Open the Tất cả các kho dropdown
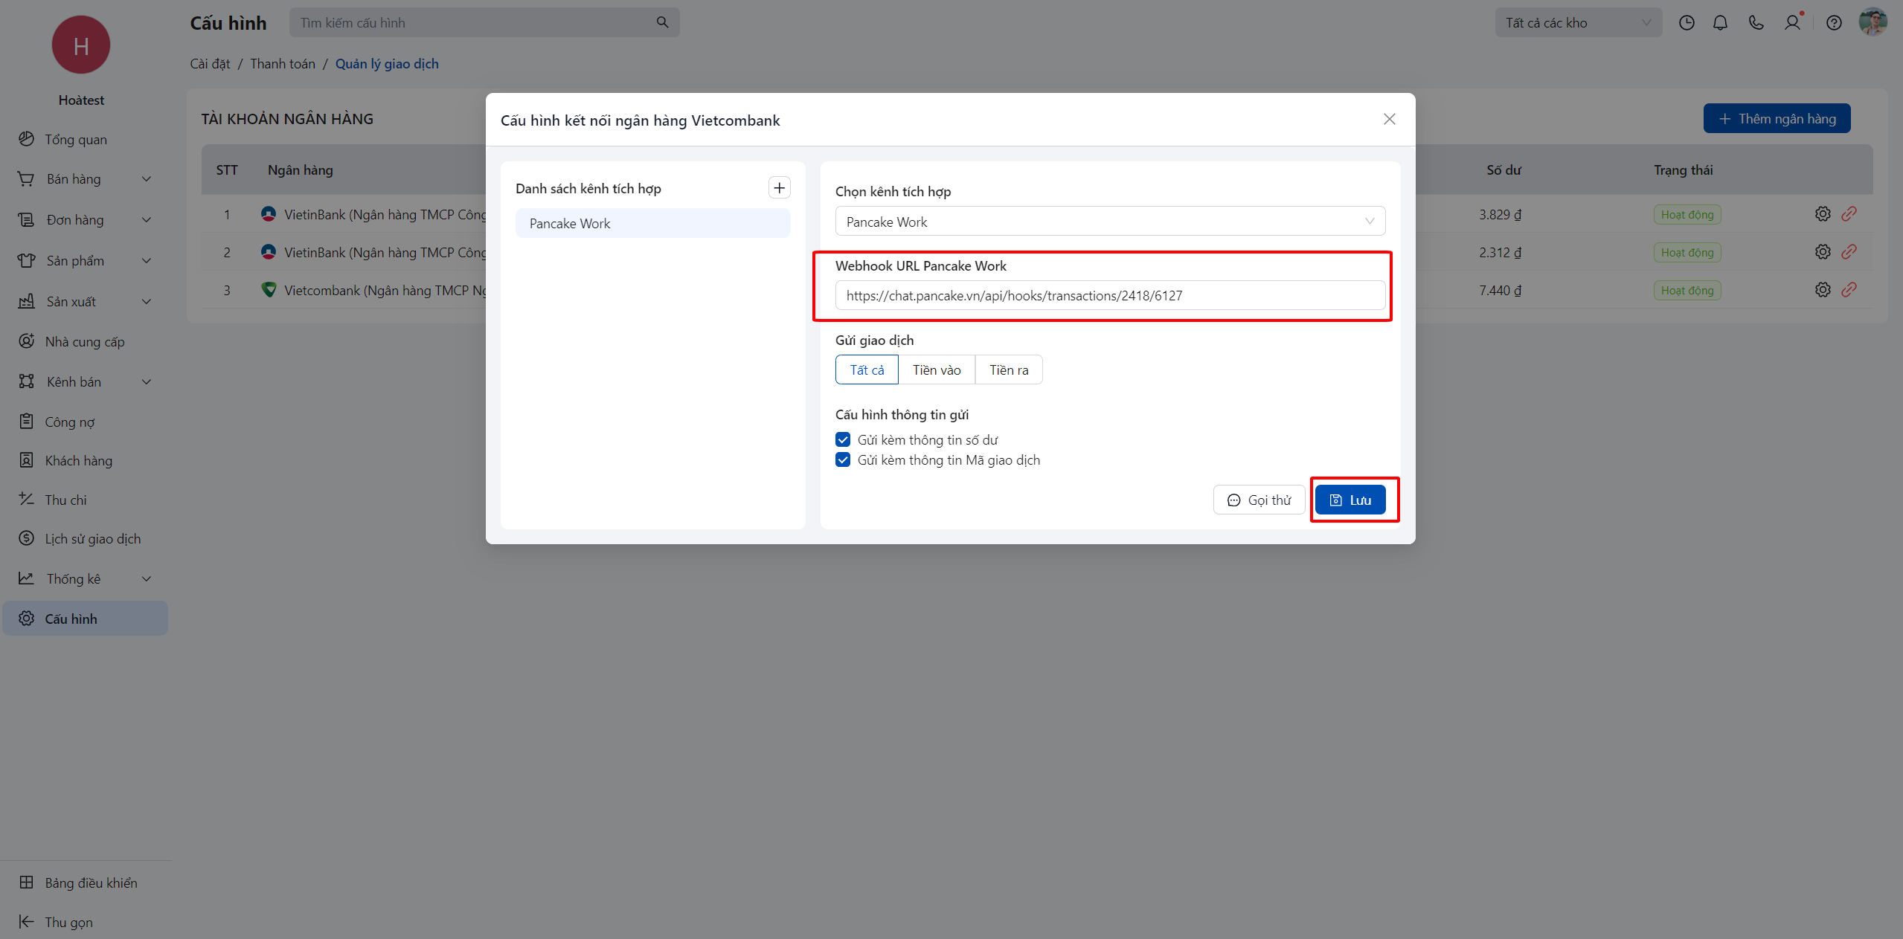The width and height of the screenshot is (1903, 939). [x=1577, y=23]
